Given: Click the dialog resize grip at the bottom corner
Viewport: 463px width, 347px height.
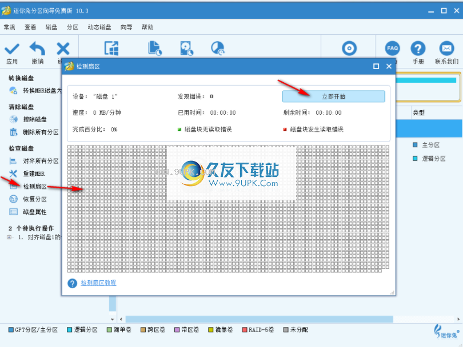Looking at the screenshot, I should tap(392, 293).
